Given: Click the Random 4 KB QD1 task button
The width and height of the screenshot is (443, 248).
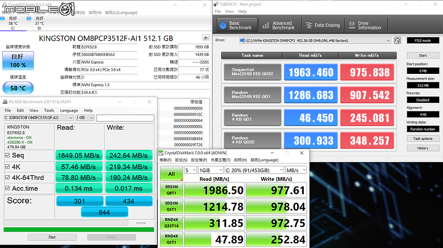Looking at the screenshot, I should 253,117.
